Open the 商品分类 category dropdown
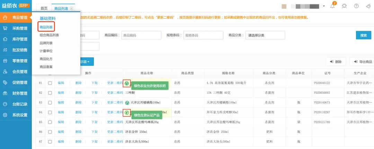This screenshot has height=149, width=374. click(x=265, y=35)
